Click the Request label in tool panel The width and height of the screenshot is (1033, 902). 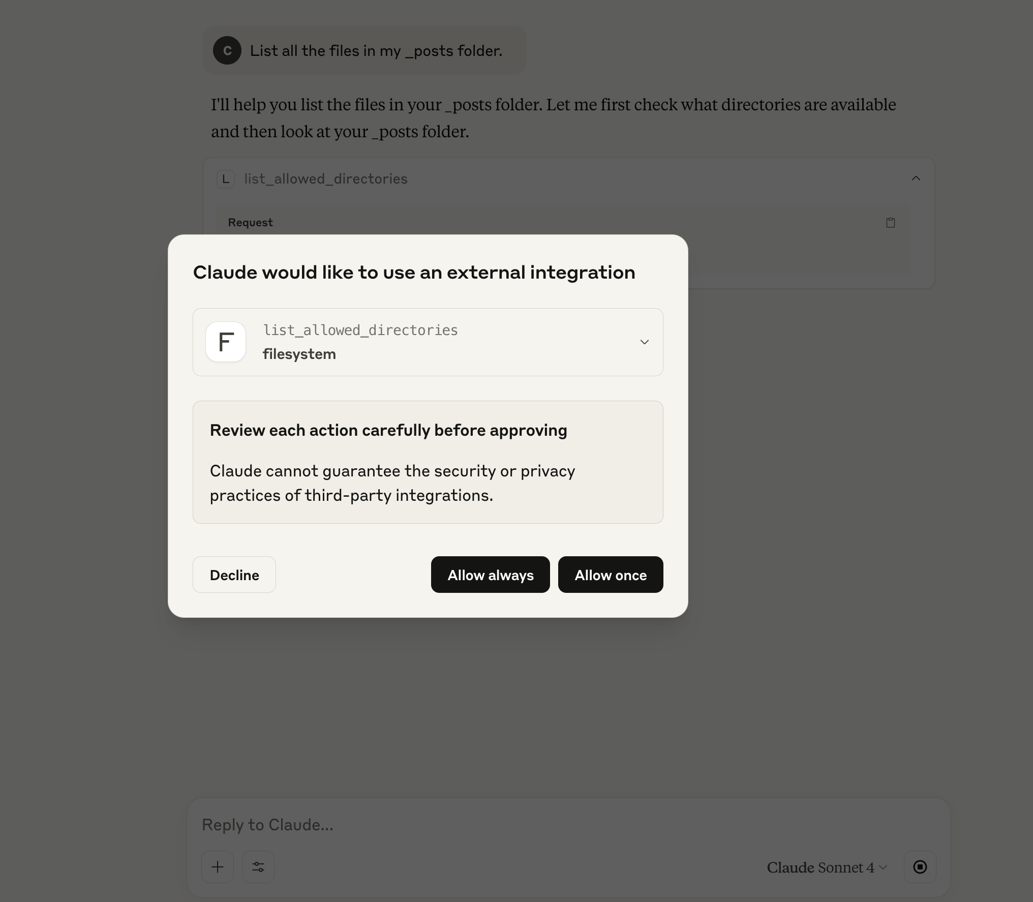[x=250, y=223]
